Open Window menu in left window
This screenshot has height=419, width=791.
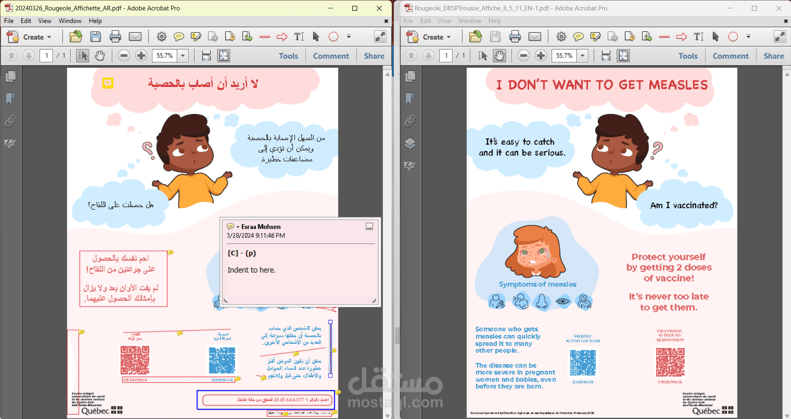[70, 21]
